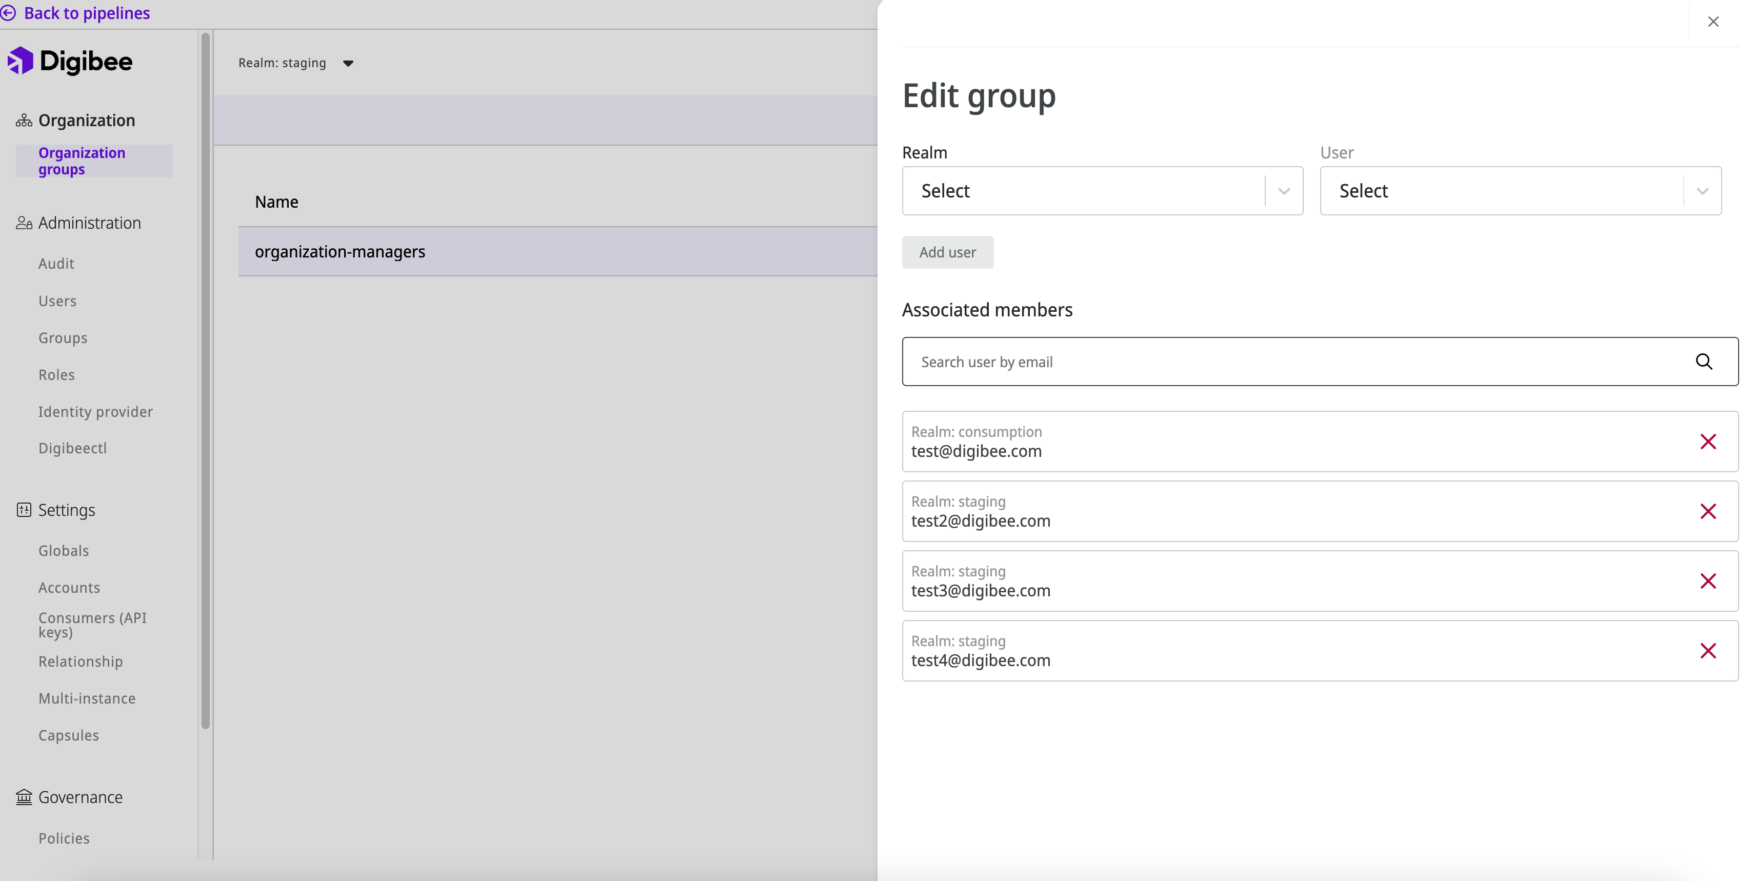This screenshot has height=881, width=1753.
Task: Navigate to Identity provider settings
Action: [95, 412]
